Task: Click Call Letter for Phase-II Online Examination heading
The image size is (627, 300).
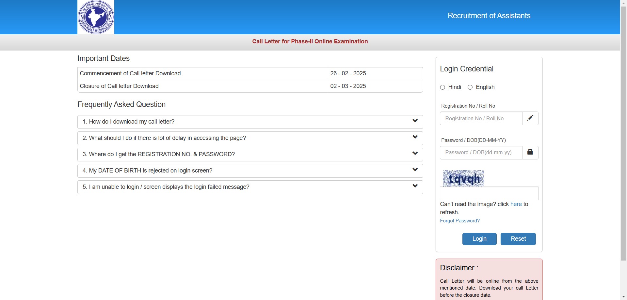Action: (310, 41)
